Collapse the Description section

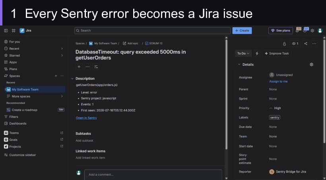point(72,78)
